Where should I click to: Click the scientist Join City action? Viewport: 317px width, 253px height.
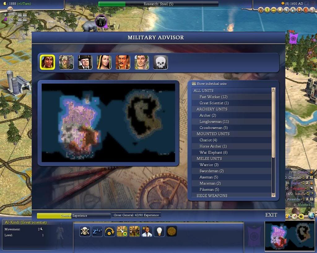click(147, 231)
